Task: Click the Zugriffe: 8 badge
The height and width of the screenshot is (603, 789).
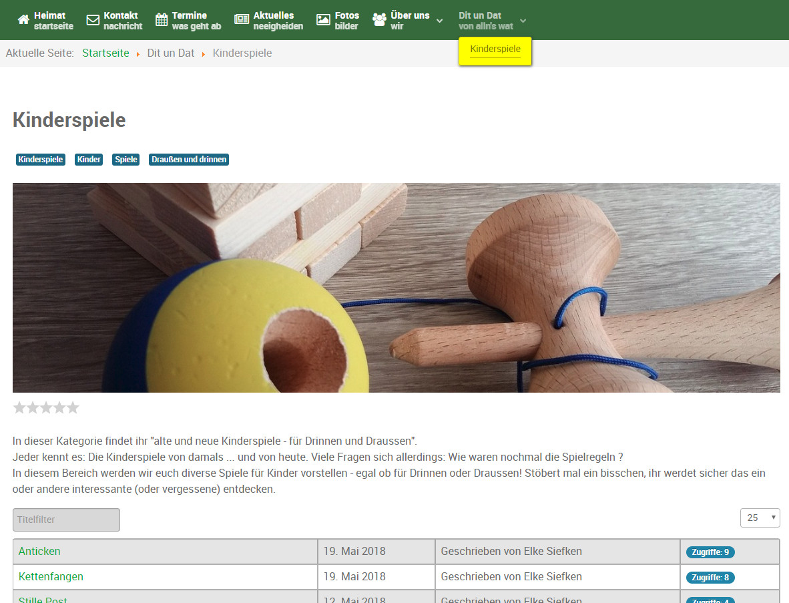Action: (x=710, y=578)
